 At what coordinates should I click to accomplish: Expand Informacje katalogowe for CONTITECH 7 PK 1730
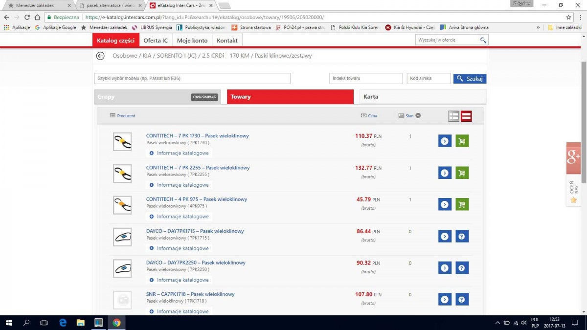pos(180,153)
